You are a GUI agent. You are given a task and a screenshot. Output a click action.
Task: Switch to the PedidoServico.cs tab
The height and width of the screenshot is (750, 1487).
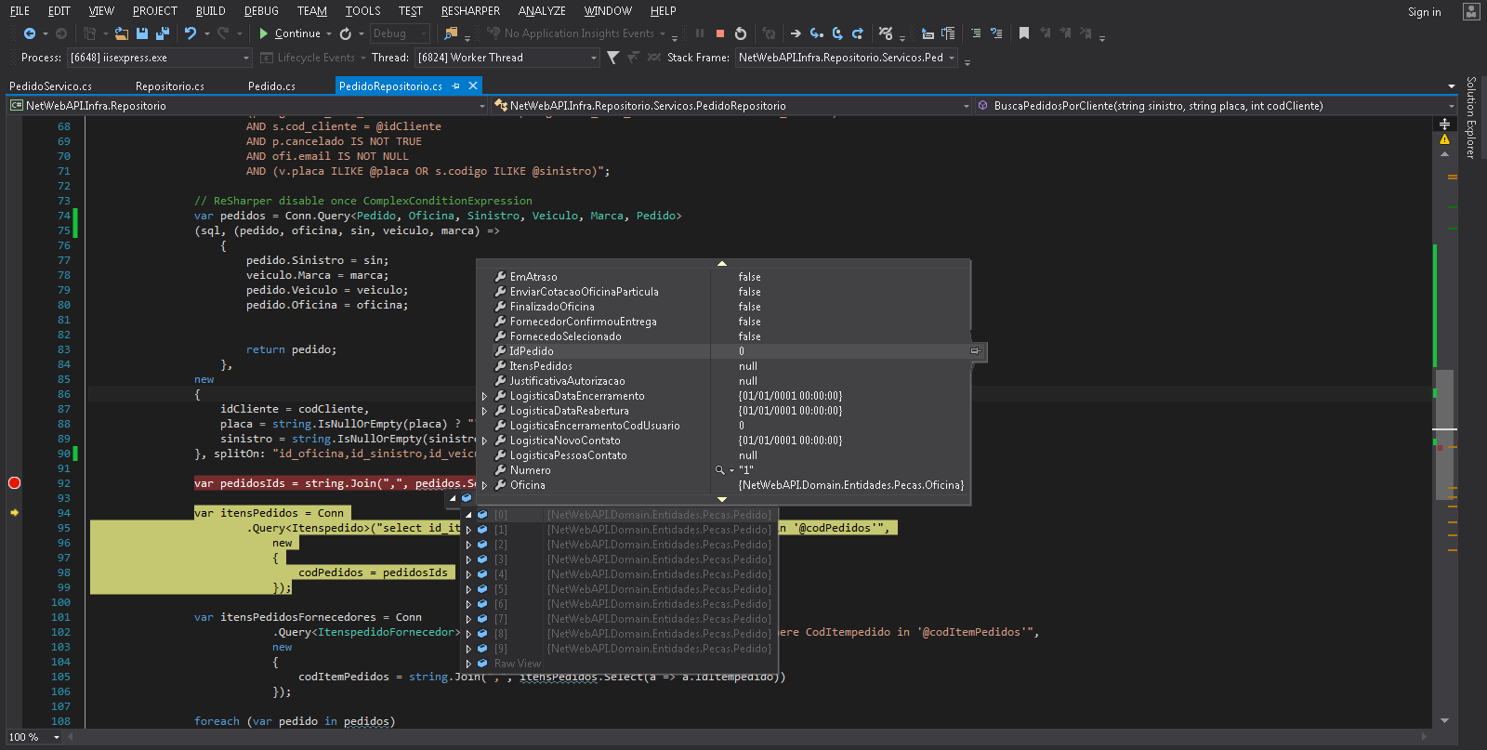pos(50,86)
